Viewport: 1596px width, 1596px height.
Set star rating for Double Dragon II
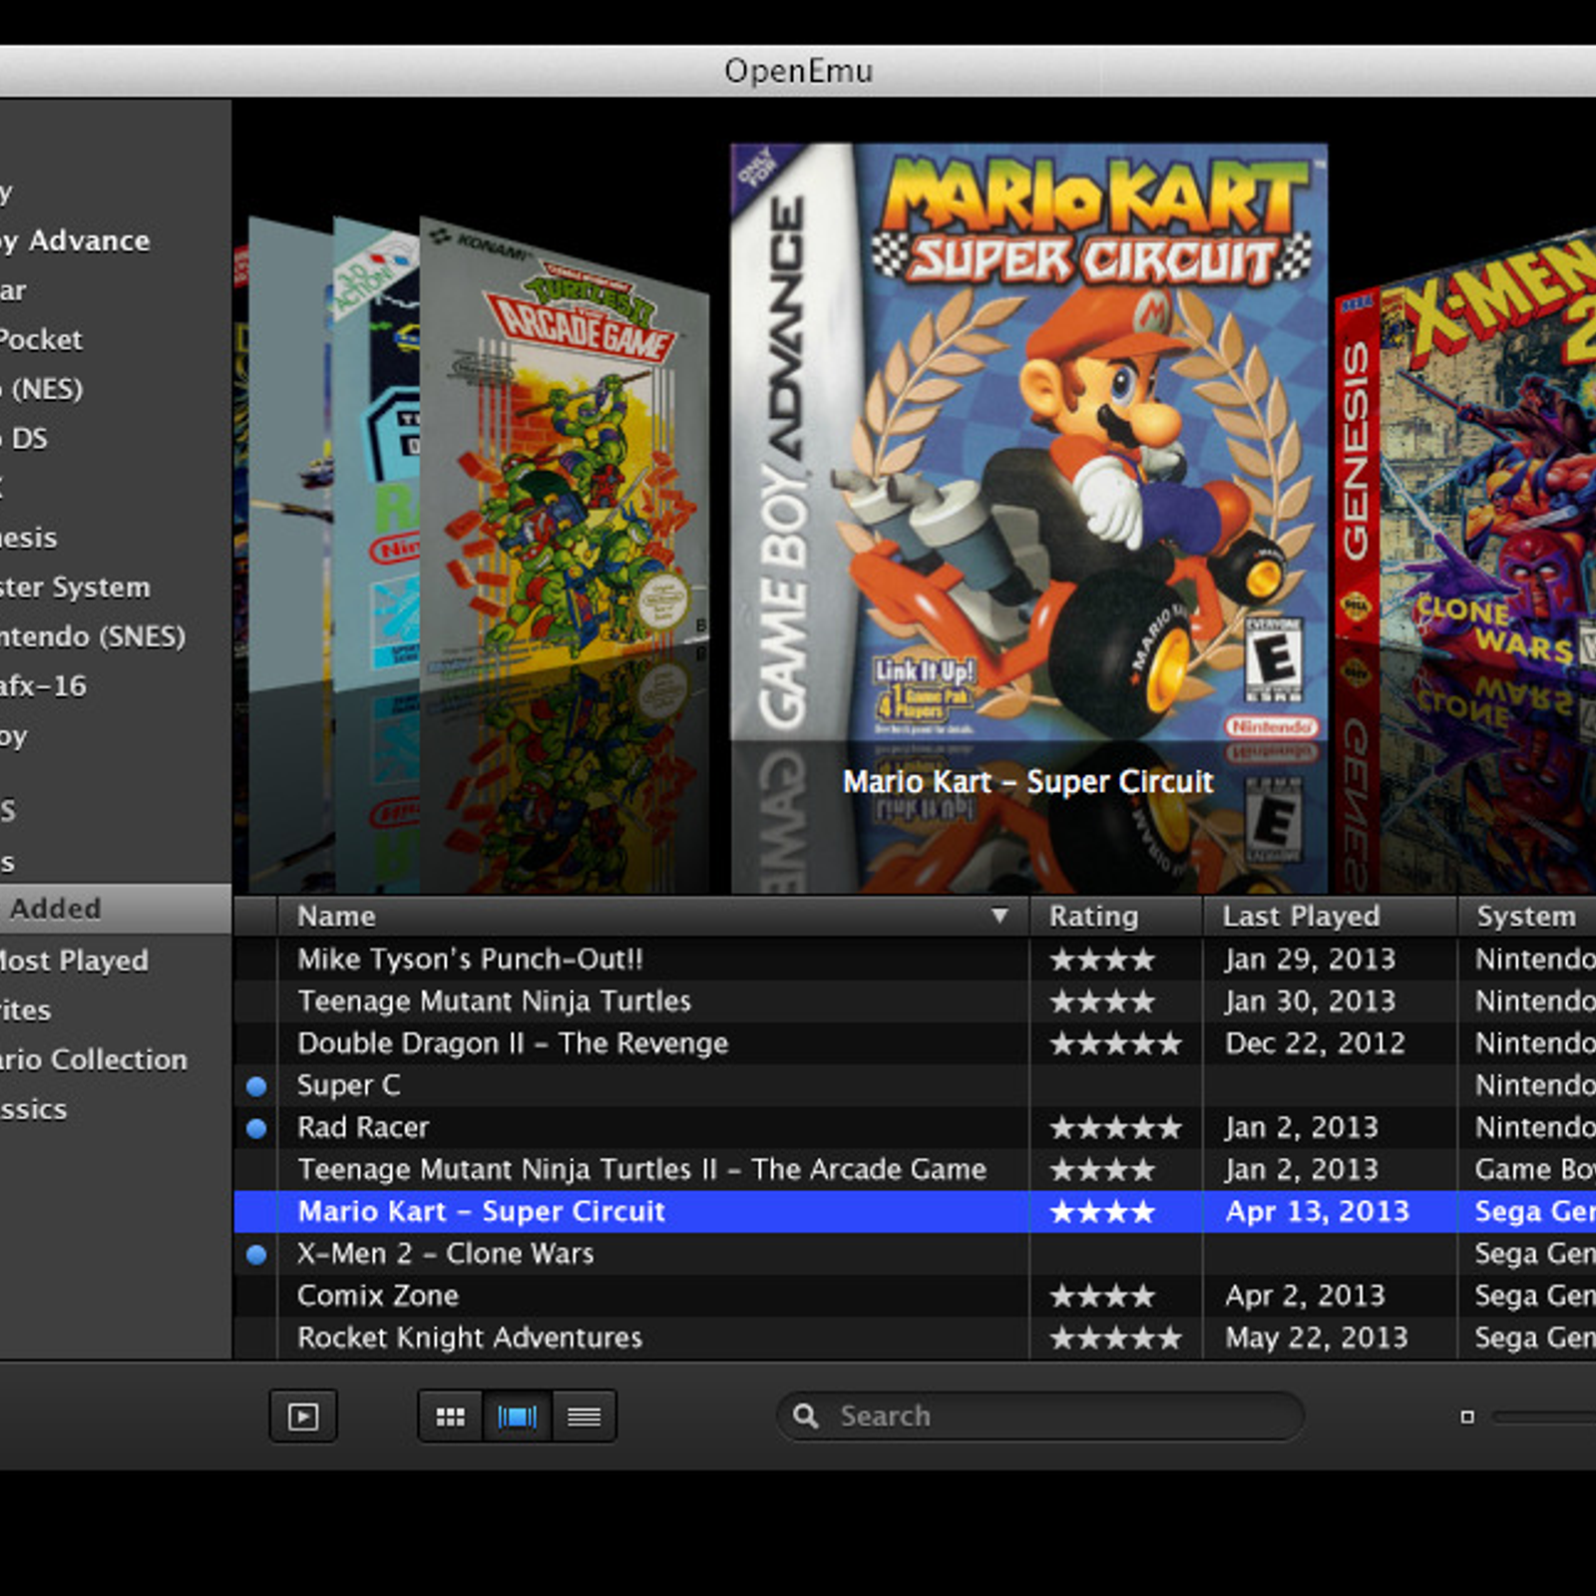pos(1115,1043)
